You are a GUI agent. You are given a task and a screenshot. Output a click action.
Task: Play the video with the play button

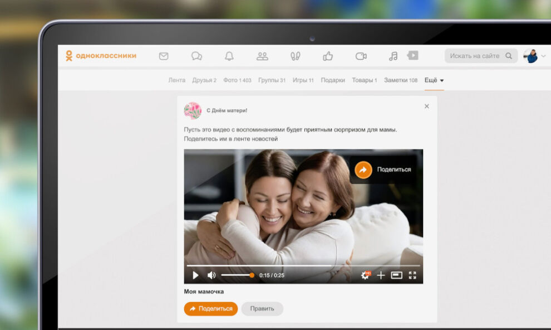coord(195,275)
